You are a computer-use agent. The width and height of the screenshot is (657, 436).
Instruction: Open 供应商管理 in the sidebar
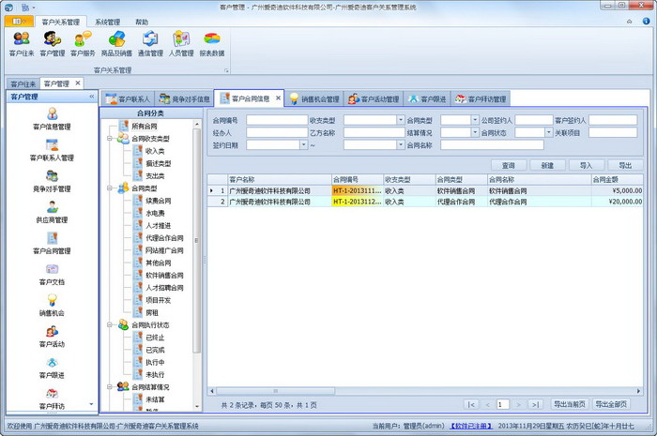pos(52,212)
